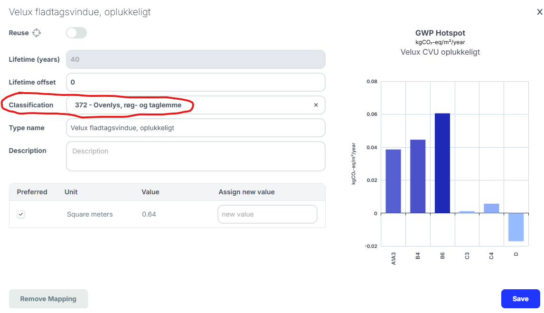Select the B4 bar in the chart
Image resolution: width=544 pixels, height=313 pixels.
coord(418,176)
